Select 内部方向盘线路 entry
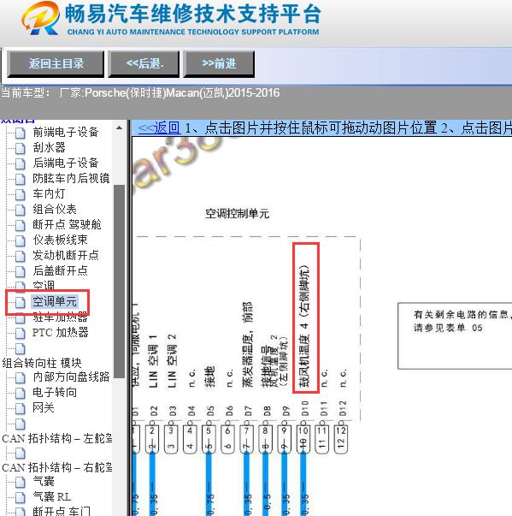 tap(71, 377)
